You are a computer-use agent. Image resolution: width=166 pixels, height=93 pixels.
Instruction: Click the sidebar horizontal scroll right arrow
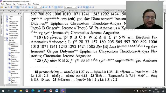click(19, 85)
